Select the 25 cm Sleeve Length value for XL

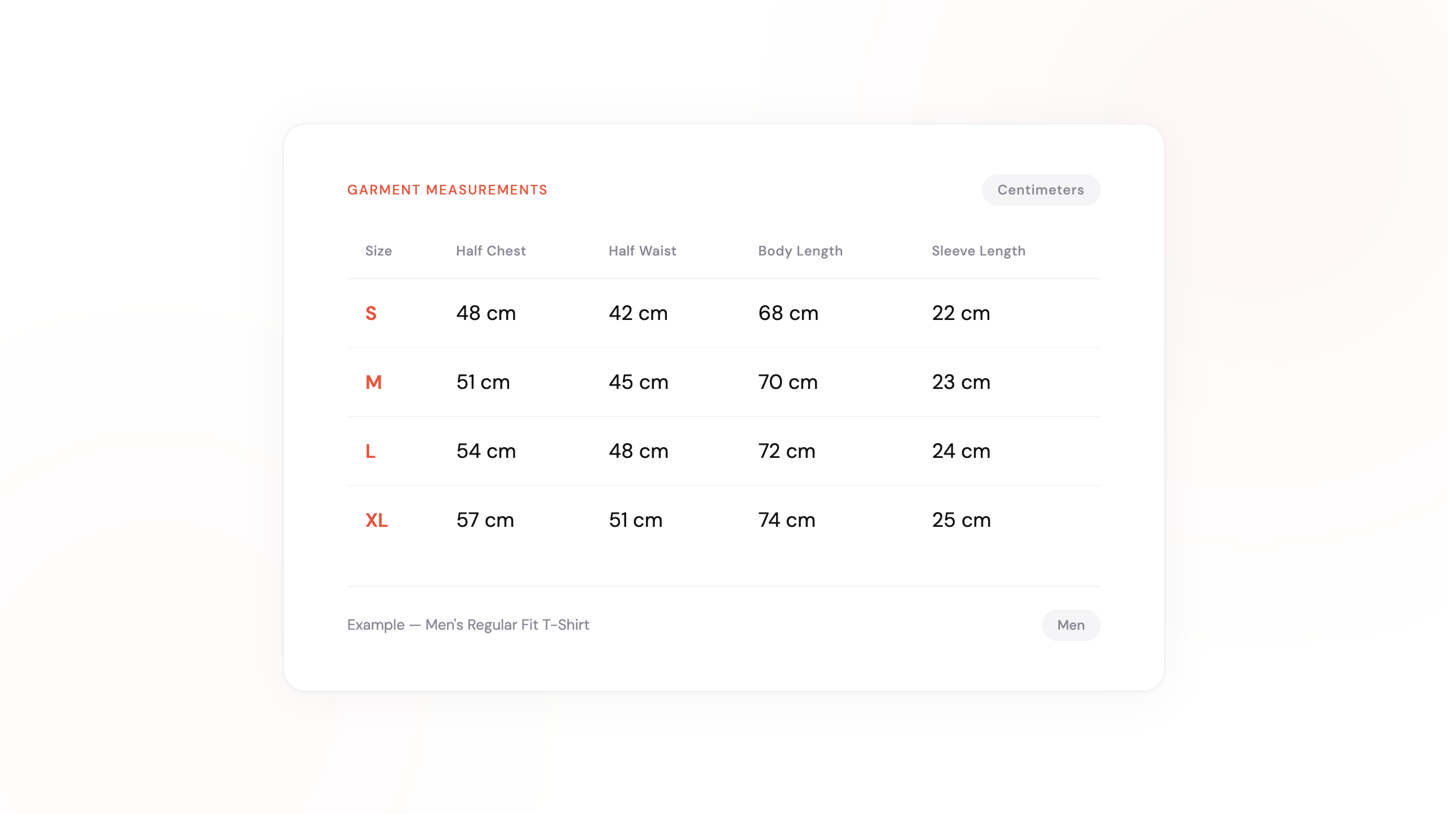[x=962, y=520]
